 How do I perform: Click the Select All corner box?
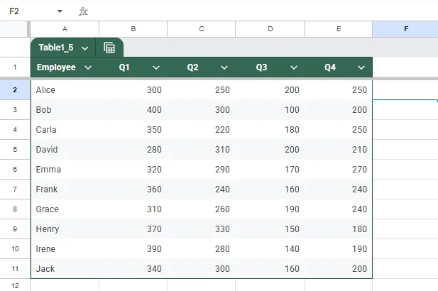[x=14, y=29]
